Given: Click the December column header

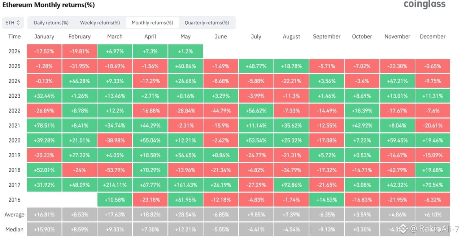Looking at the screenshot, I should [433, 36].
